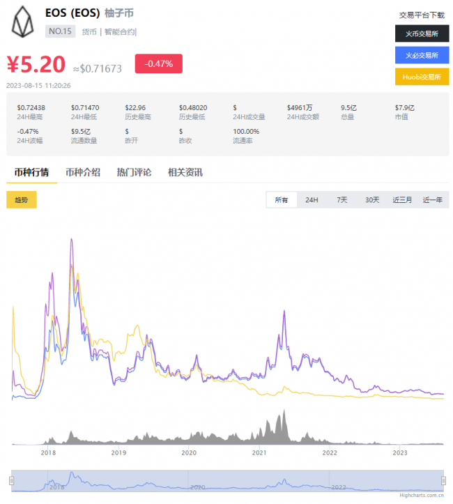Switch to the 币种行情 tab
The height and width of the screenshot is (504, 453).
pos(31,172)
